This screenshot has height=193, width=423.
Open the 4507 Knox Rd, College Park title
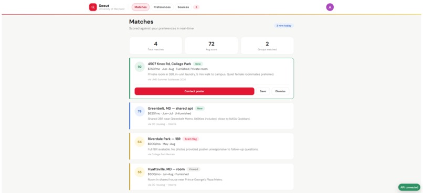pyautogui.click(x=170, y=64)
